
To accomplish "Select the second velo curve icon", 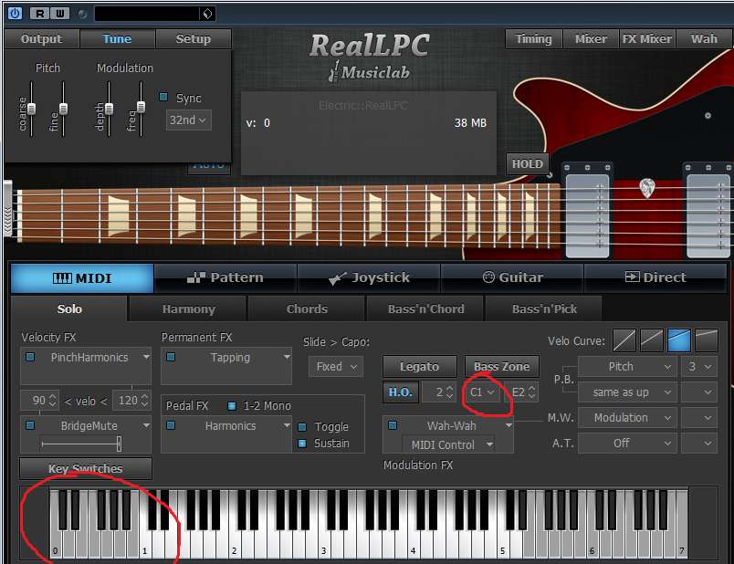I will coord(652,340).
